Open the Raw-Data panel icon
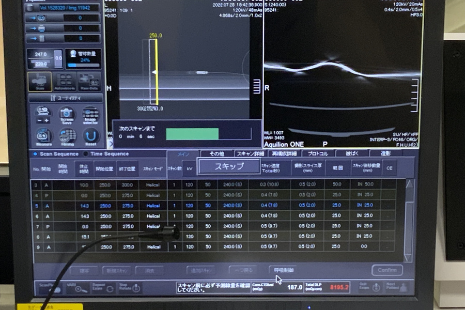Viewport: 465px width, 310px height. click(89, 82)
